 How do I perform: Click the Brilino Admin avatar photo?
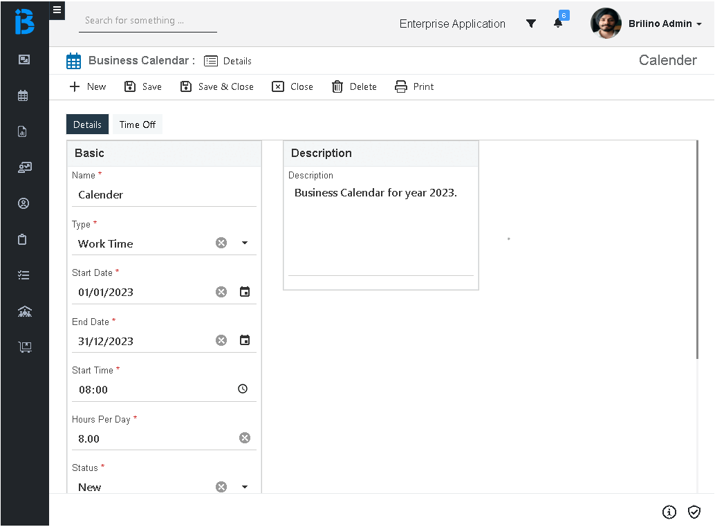606,24
